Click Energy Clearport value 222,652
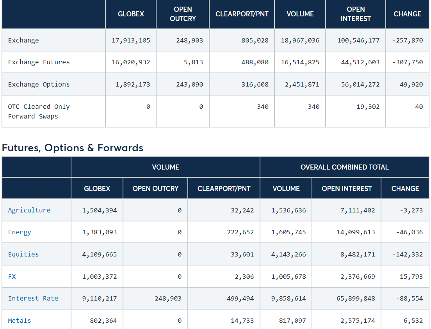This screenshot has height=329, width=431. pos(240,232)
